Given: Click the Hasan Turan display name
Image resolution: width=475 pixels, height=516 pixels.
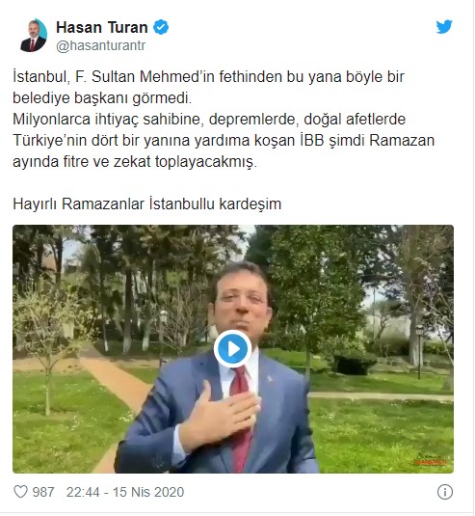Looking at the screenshot, I should [x=102, y=27].
